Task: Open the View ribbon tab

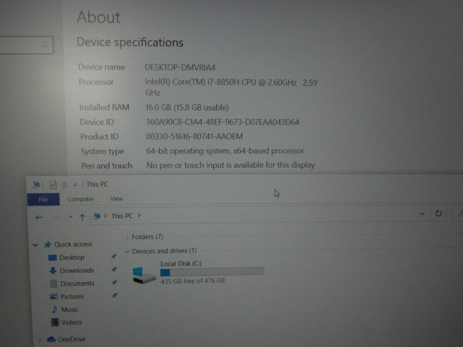Action: [116, 199]
